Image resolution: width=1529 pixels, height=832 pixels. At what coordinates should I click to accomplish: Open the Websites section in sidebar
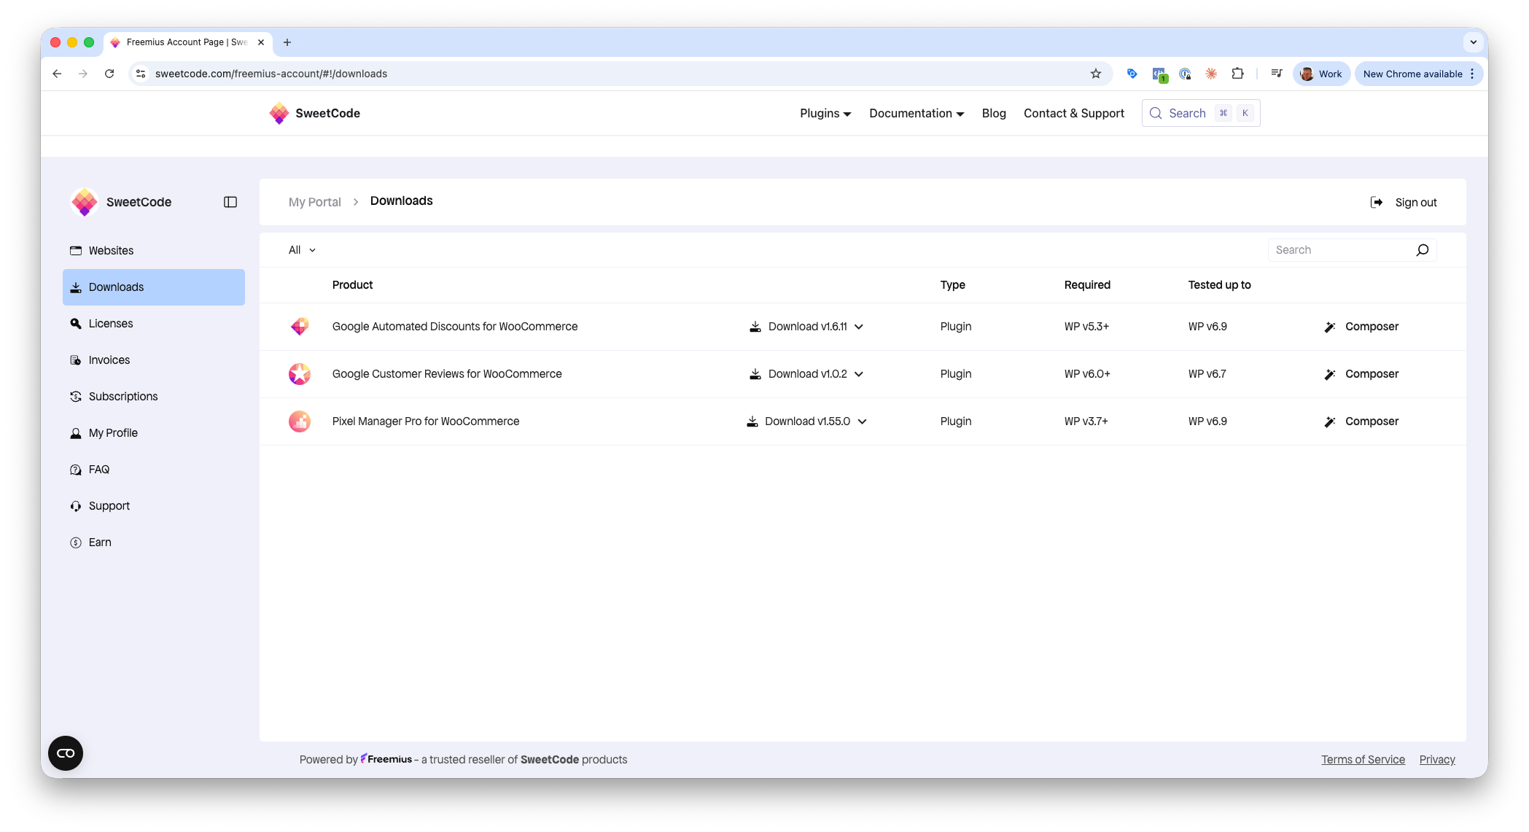[x=111, y=250]
